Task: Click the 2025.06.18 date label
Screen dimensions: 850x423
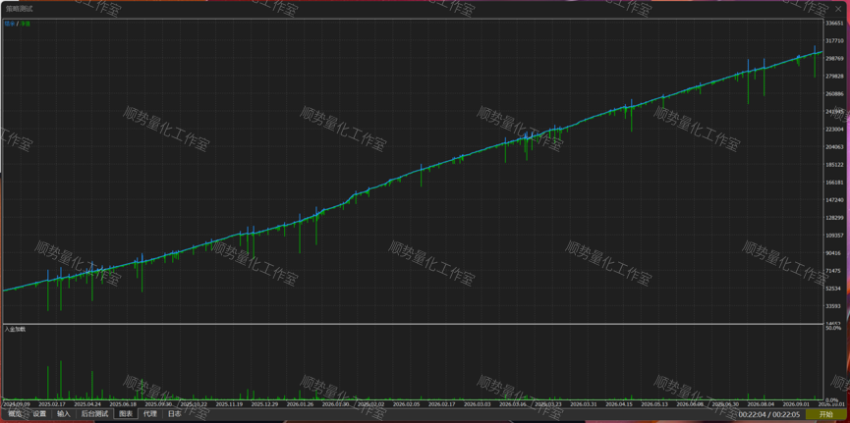Action: 123,404
